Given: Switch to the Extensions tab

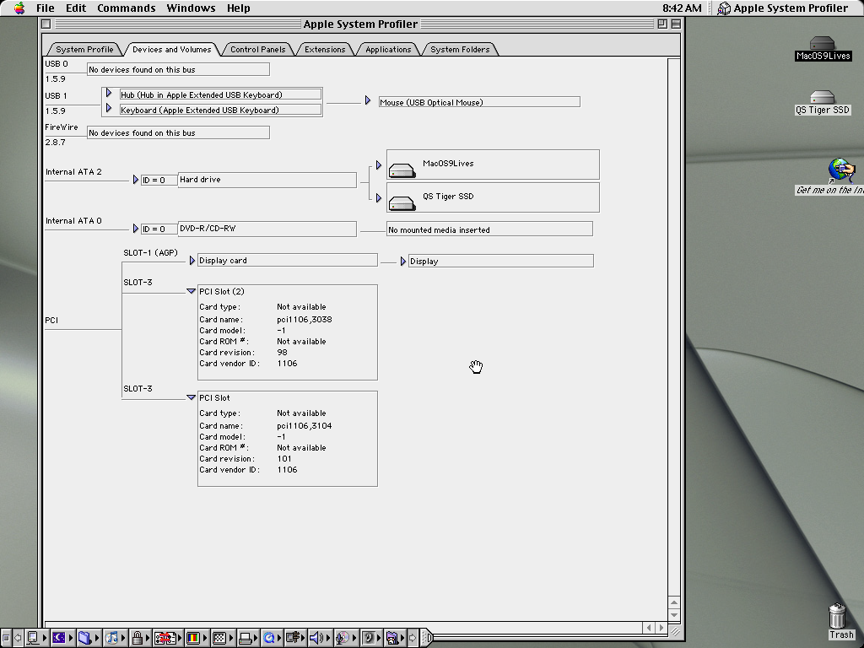Looking at the screenshot, I should [x=325, y=50].
